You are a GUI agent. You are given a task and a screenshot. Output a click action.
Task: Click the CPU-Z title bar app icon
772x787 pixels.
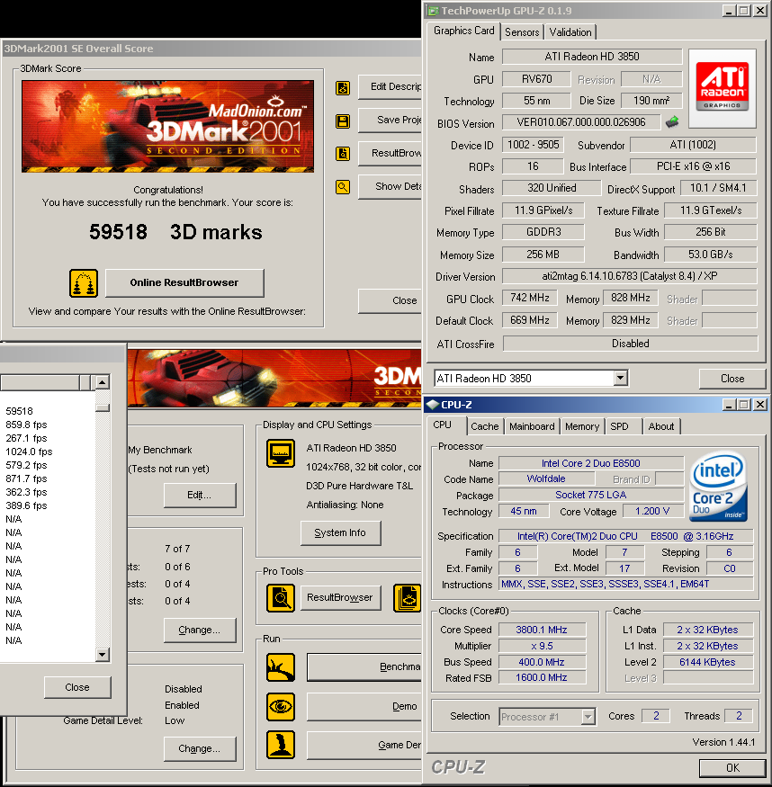pos(432,404)
